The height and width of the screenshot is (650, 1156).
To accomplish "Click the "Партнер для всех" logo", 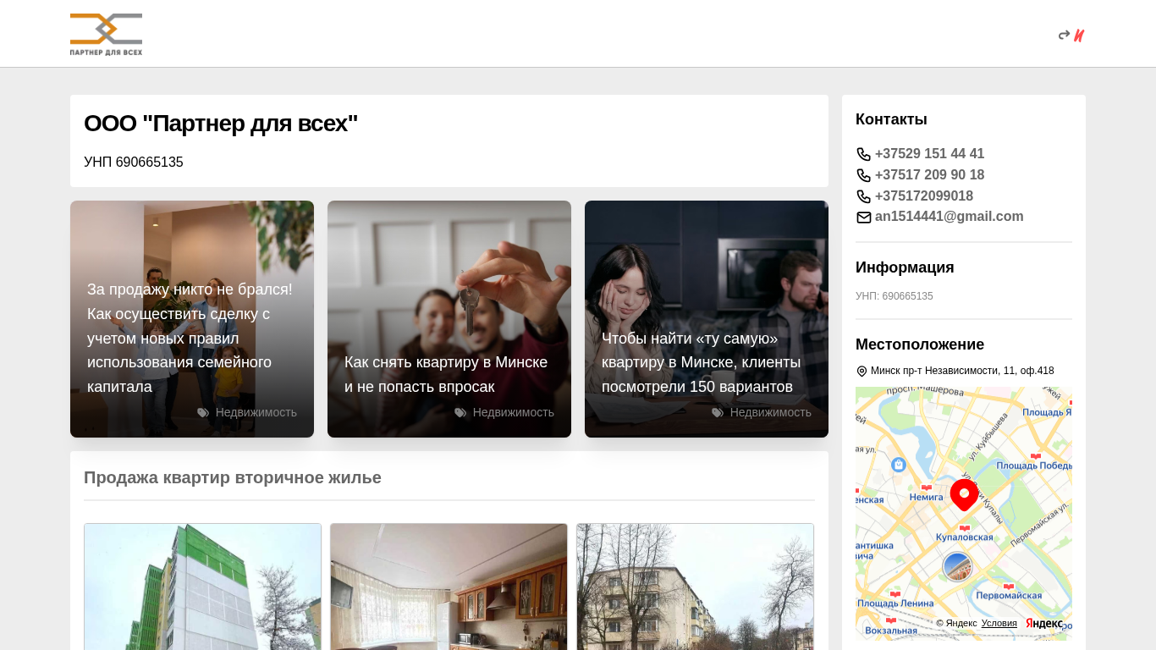I will click(106, 34).
